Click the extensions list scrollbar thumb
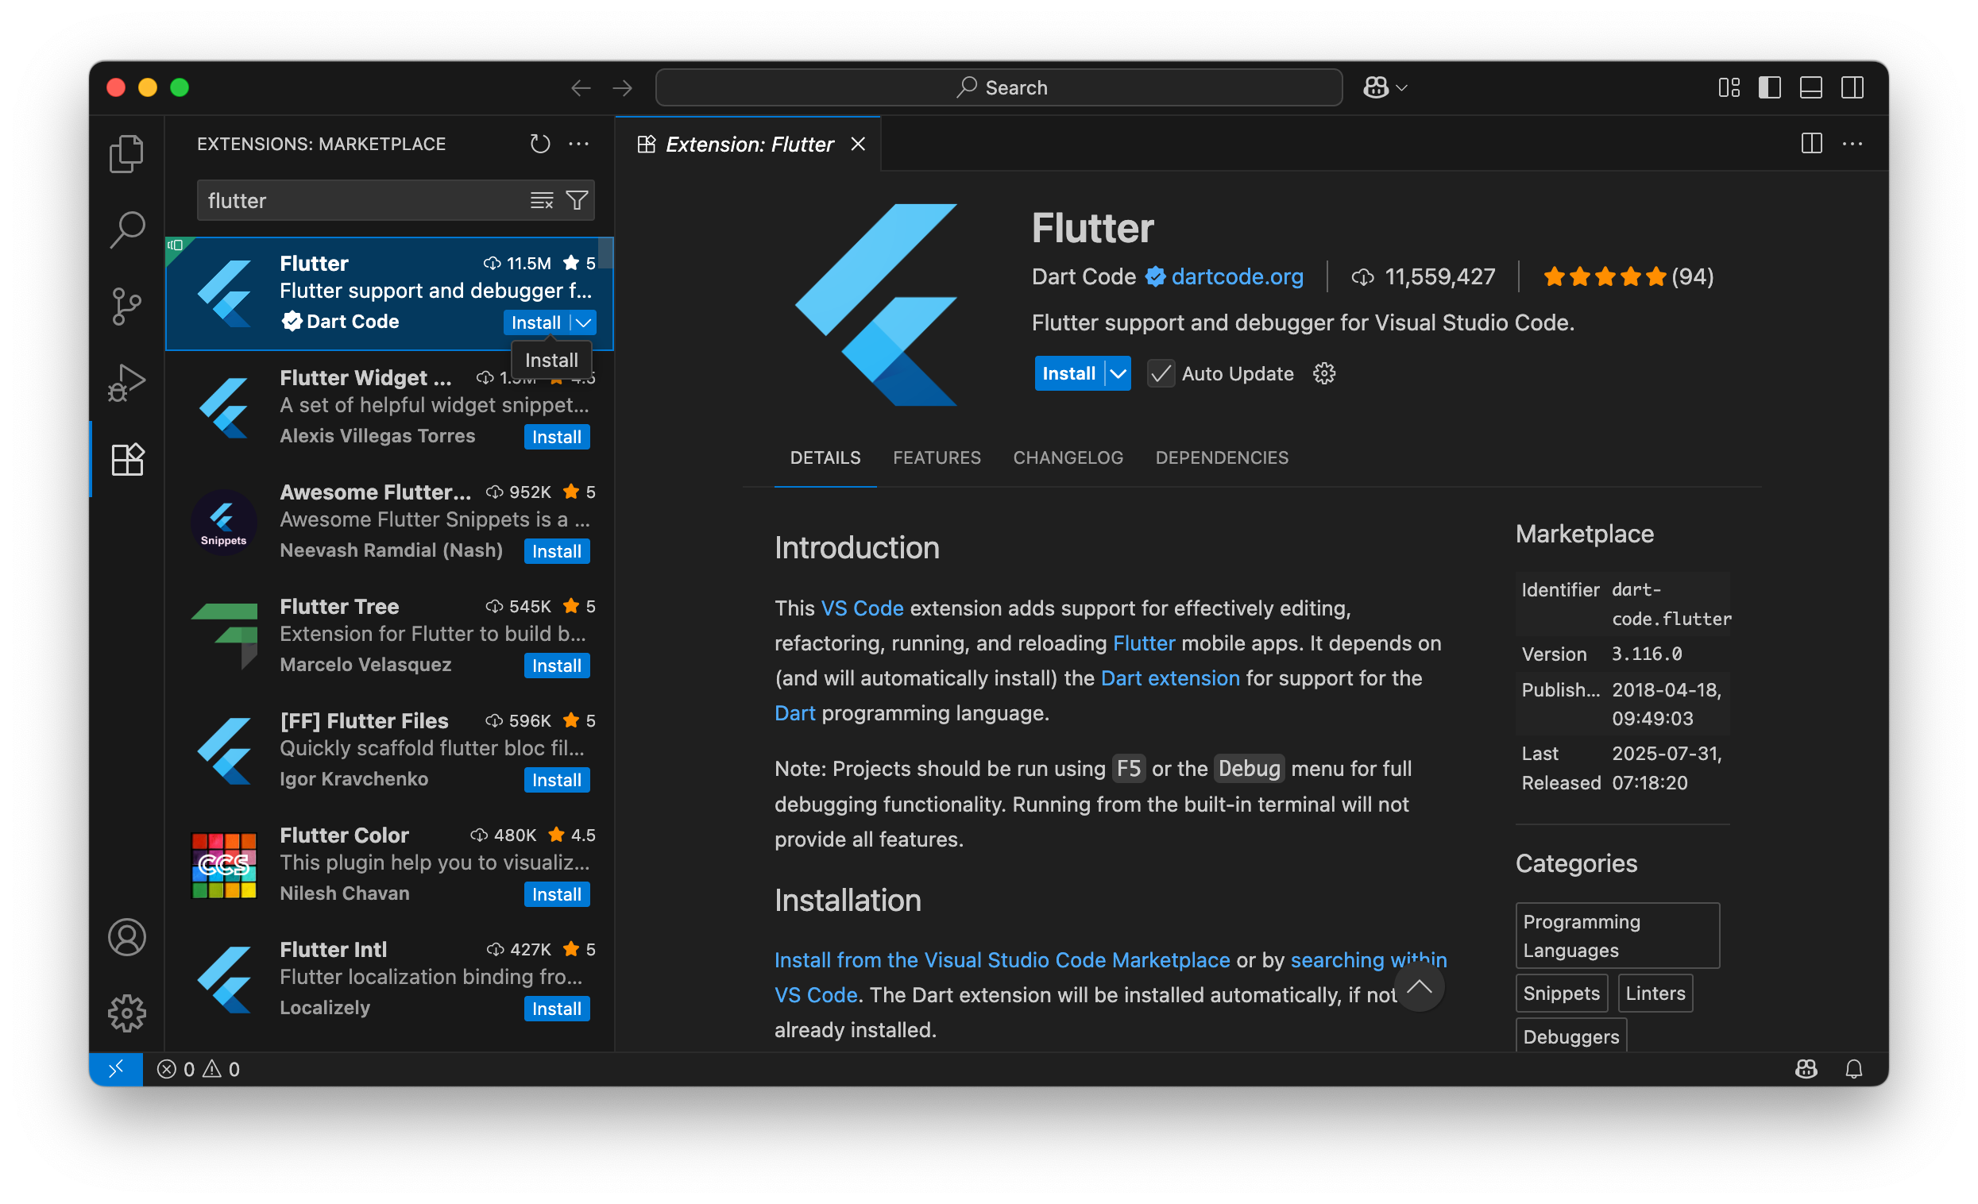Screen dimensions: 1978x1204 pyautogui.click(x=606, y=253)
